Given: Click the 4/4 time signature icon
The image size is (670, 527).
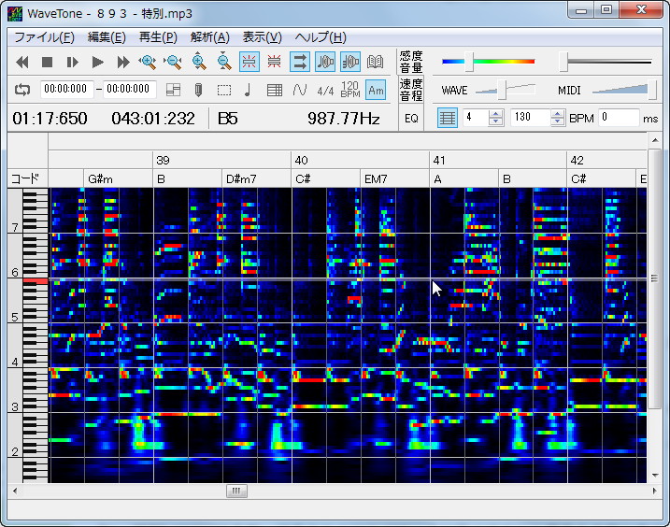Looking at the screenshot, I should pyautogui.click(x=325, y=91).
